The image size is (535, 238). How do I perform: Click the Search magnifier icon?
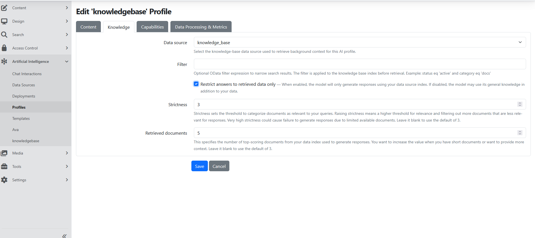click(4, 35)
